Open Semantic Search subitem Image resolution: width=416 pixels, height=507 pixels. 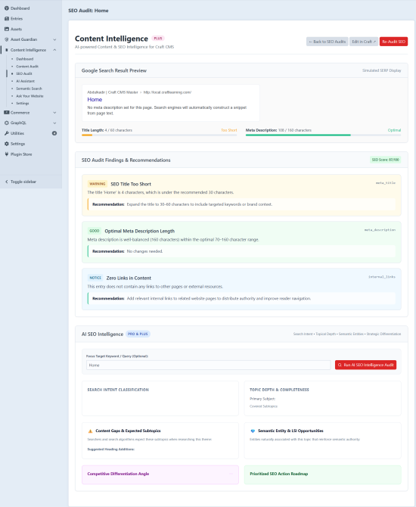29,89
